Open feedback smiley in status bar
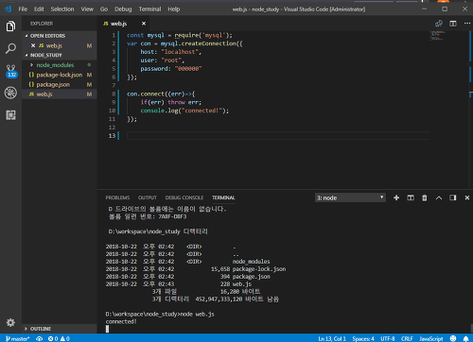 tap(453, 338)
